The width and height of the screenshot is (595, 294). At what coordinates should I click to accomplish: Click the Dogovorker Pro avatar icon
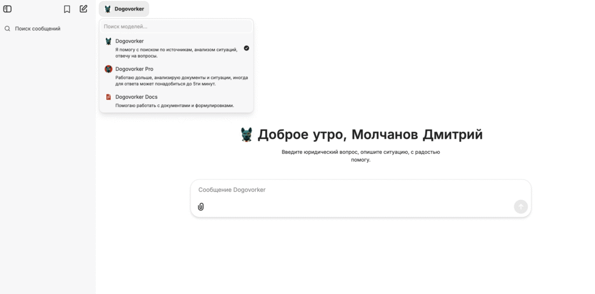[x=108, y=69]
